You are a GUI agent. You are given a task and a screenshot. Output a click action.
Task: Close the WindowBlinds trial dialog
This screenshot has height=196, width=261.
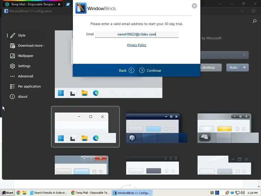(194, 6)
